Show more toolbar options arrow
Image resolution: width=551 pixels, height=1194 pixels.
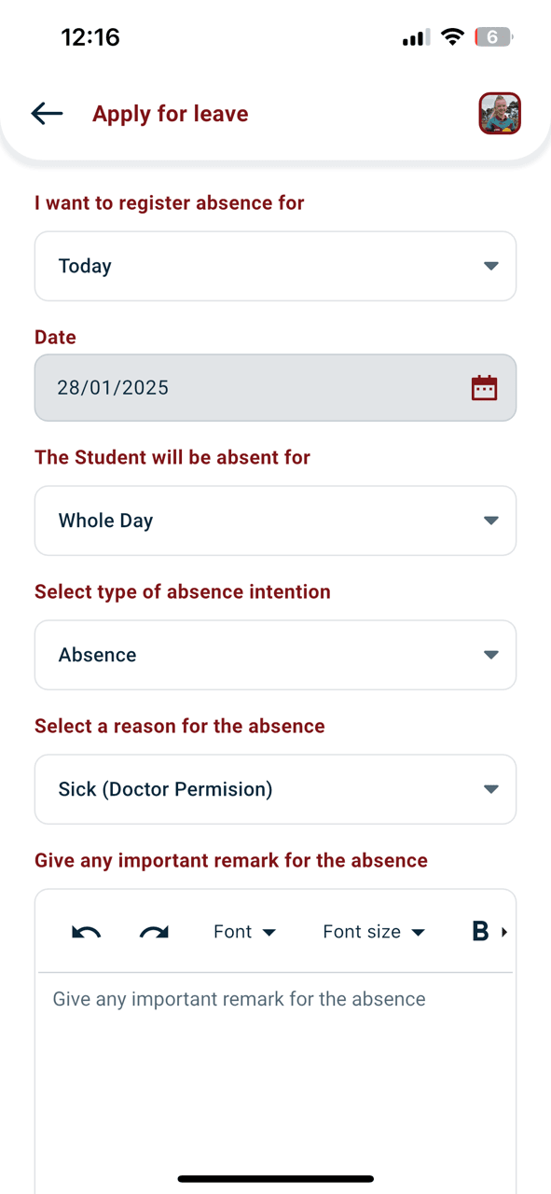504,932
